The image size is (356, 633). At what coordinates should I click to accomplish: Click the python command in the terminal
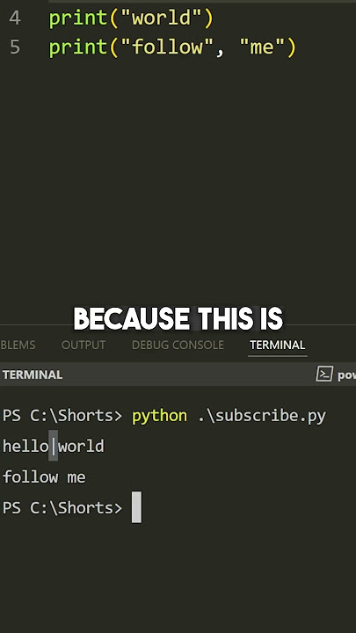click(159, 416)
